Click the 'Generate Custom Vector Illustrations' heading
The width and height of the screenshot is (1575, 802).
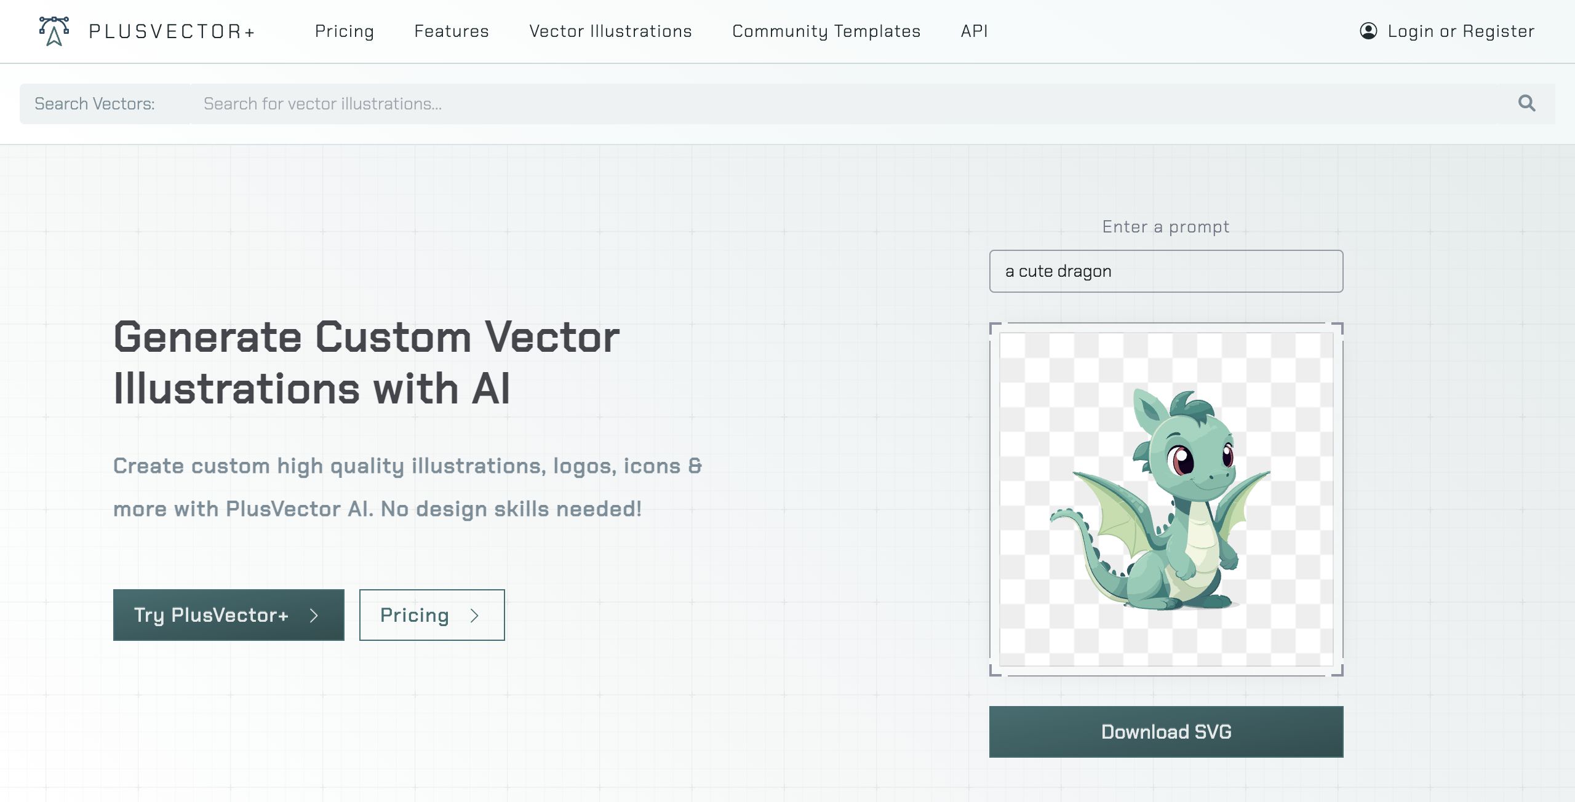(367, 363)
